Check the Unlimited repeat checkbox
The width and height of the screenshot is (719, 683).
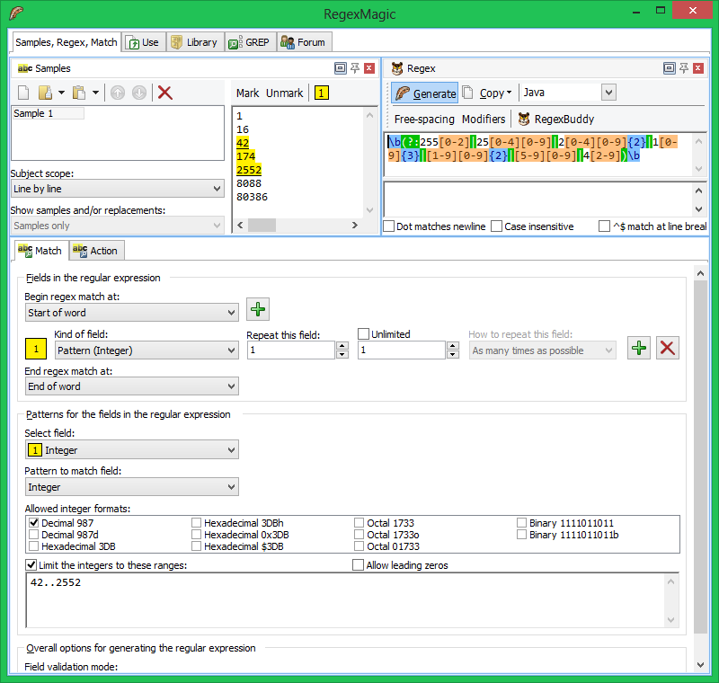coord(363,333)
